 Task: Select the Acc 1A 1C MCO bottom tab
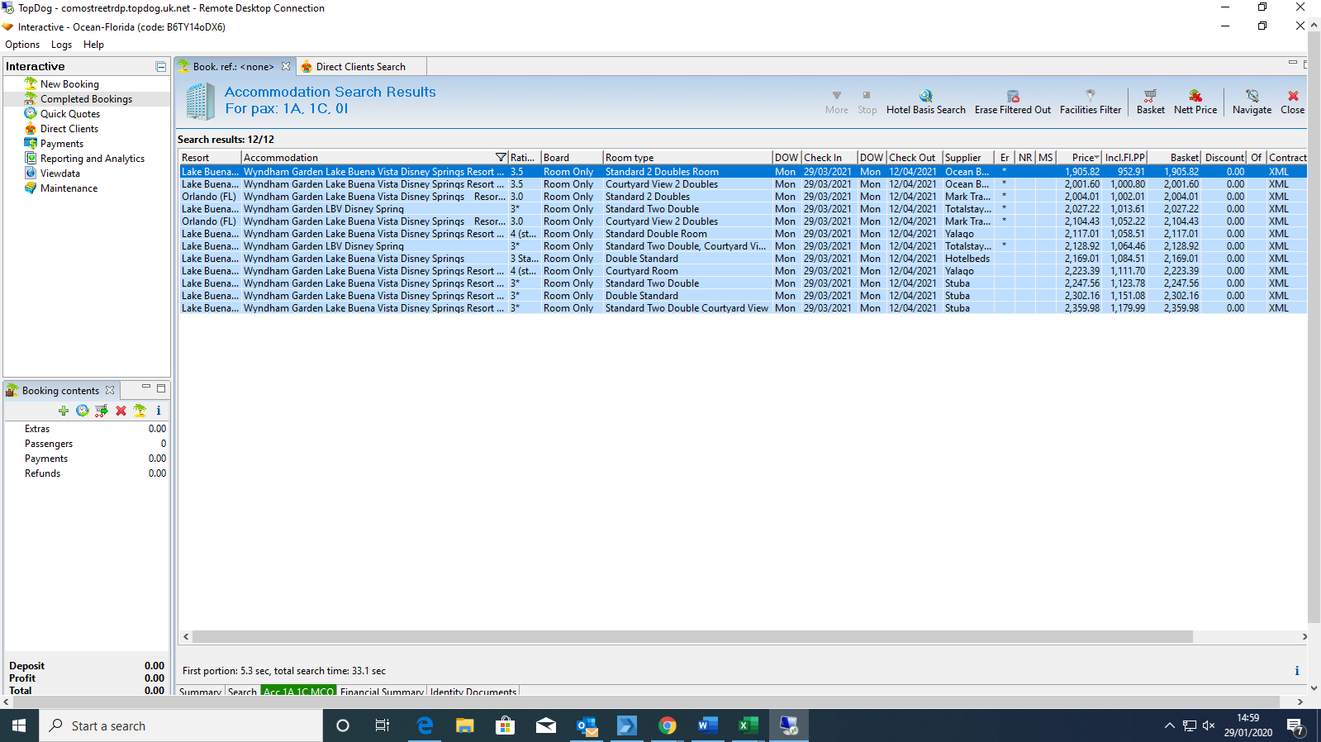[298, 692]
